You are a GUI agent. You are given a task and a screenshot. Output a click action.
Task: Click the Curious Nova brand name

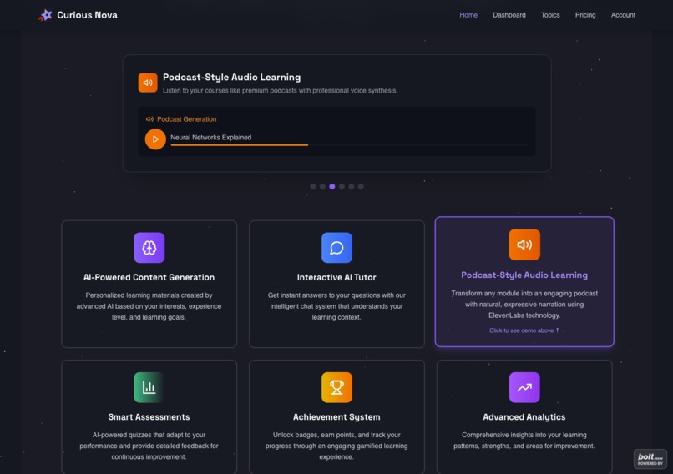87,15
